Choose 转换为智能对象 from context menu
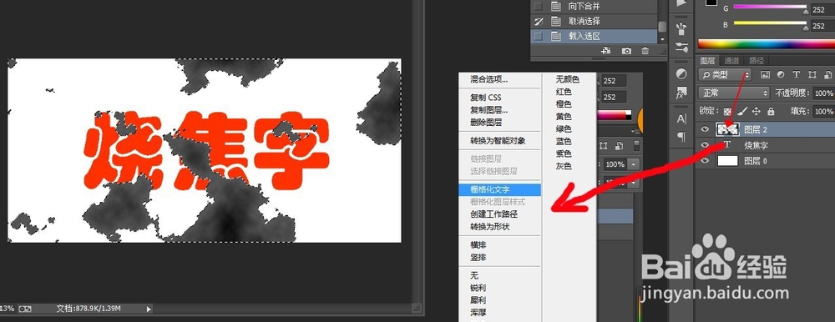 point(498,141)
